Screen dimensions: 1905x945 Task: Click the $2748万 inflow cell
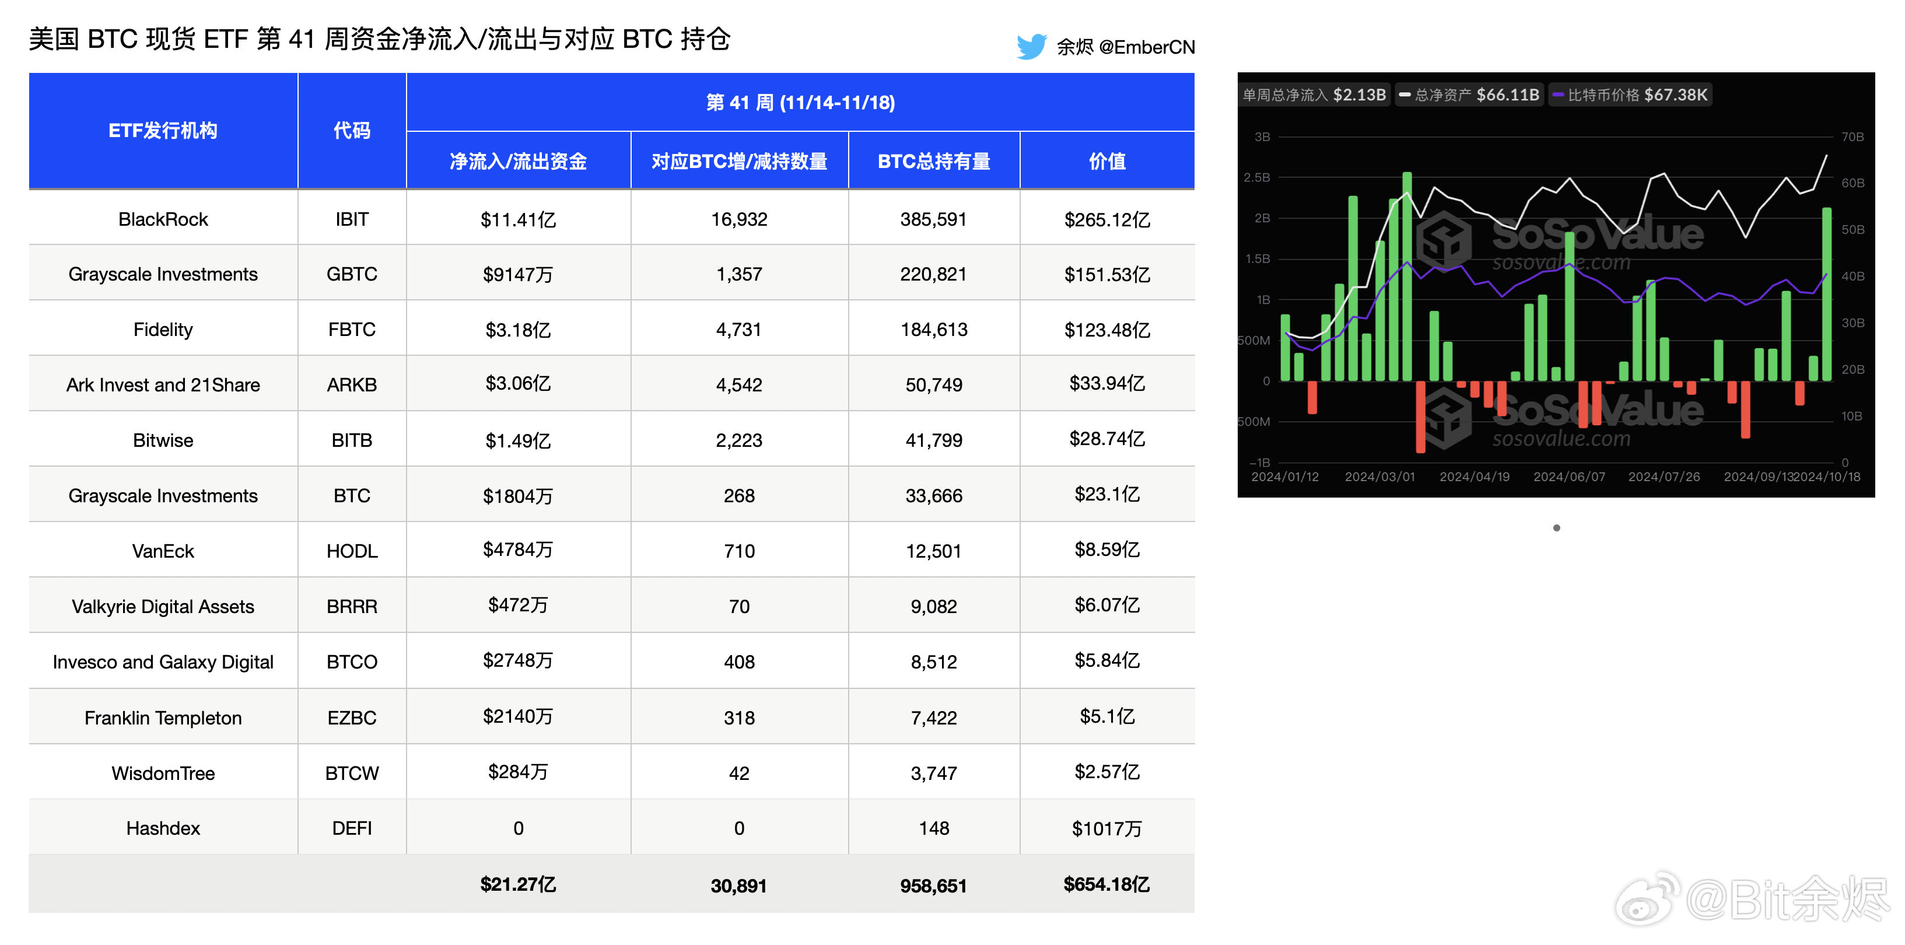click(519, 661)
